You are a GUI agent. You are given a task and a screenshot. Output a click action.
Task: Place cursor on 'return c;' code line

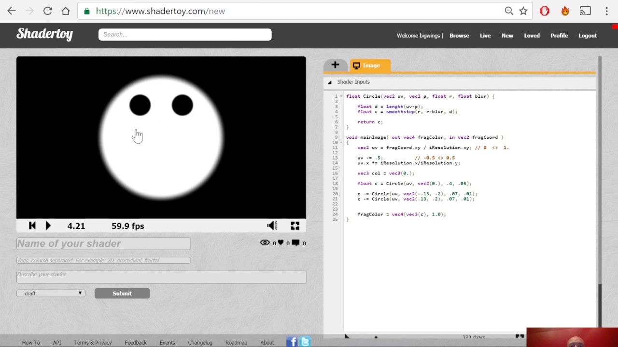tap(370, 122)
